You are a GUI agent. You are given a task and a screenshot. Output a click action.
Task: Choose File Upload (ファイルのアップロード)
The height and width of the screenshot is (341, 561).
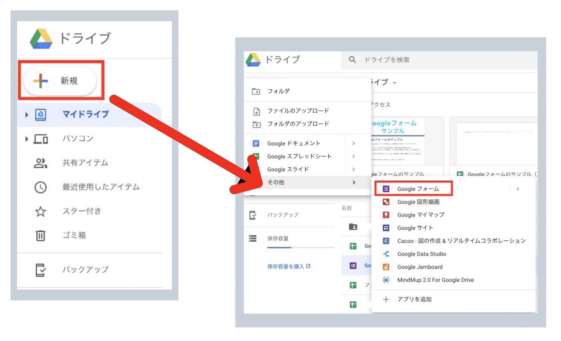(298, 111)
